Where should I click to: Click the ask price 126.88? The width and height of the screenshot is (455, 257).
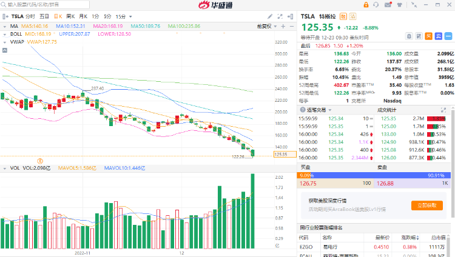(385, 183)
